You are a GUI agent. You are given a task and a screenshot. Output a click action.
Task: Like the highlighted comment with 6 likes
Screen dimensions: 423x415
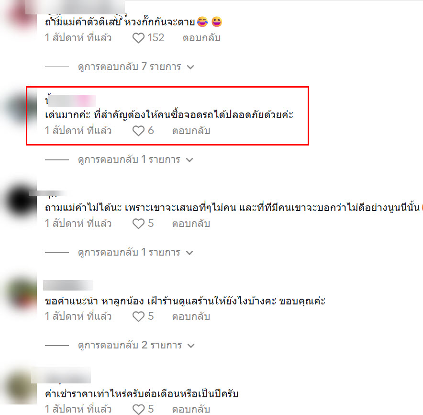[x=138, y=131]
